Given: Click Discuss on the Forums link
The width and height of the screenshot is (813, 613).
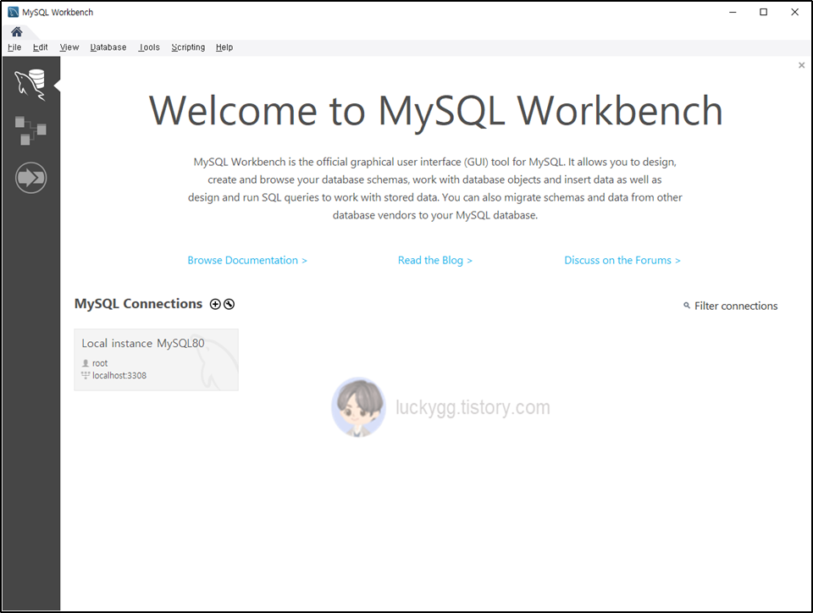Looking at the screenshot, I should click(x=622, y=260).
